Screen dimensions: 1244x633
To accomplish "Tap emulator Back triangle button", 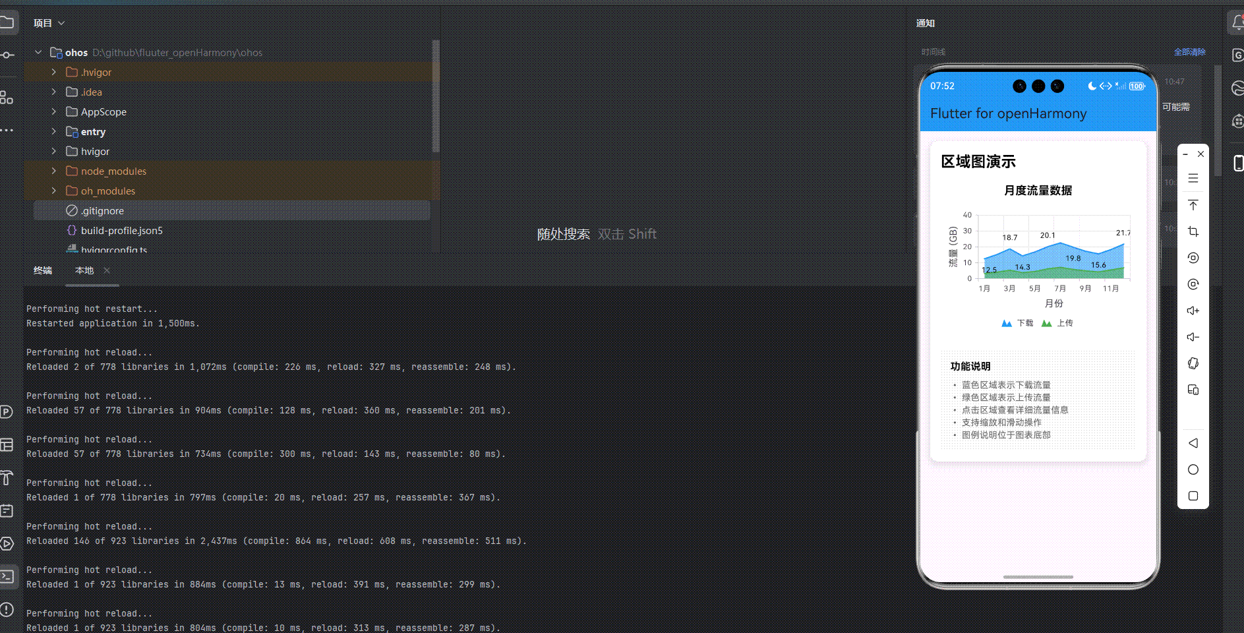I will 1193,443.
